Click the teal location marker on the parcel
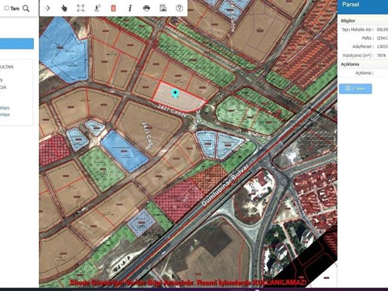This screenshot has width=388, height=291. [175, 93]
